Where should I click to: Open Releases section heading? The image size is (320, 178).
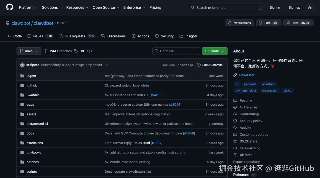(241, 175)
